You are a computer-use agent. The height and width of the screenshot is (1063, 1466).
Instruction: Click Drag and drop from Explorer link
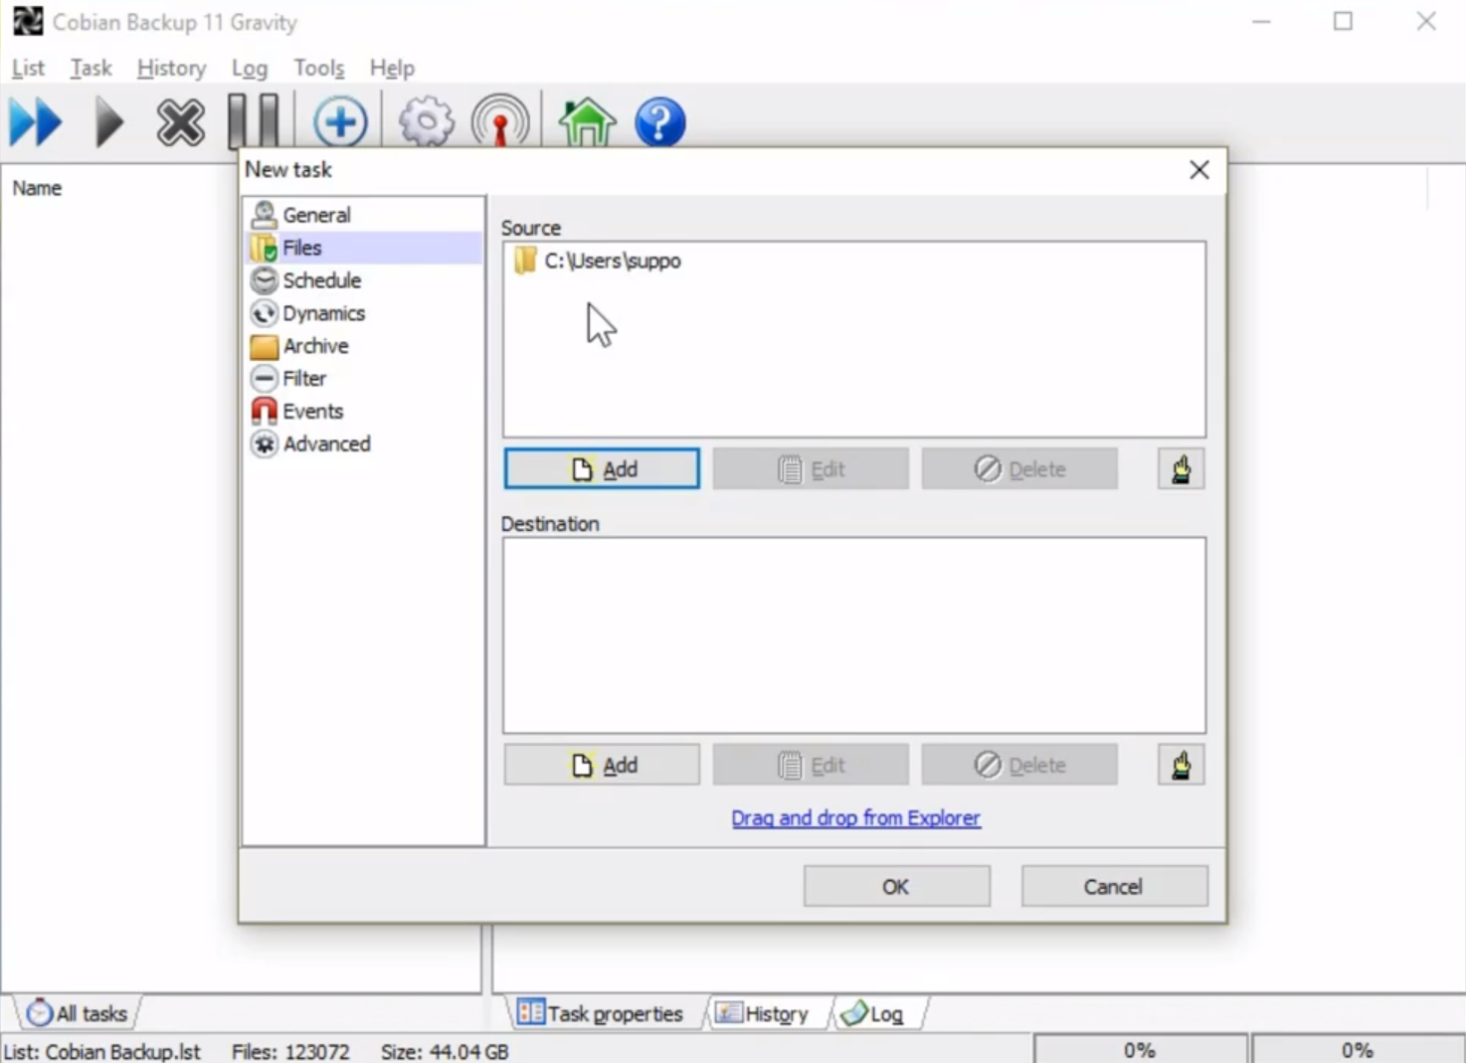(855, 818)
